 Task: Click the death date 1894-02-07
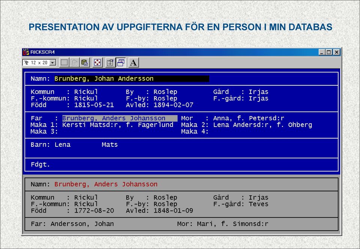(x=173, y=105)
